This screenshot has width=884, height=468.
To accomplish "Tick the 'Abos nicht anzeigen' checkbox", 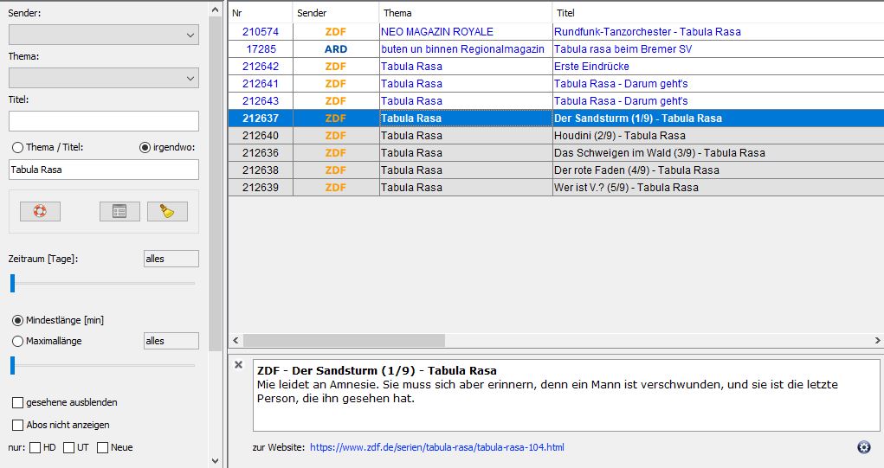I will [18, 425].
